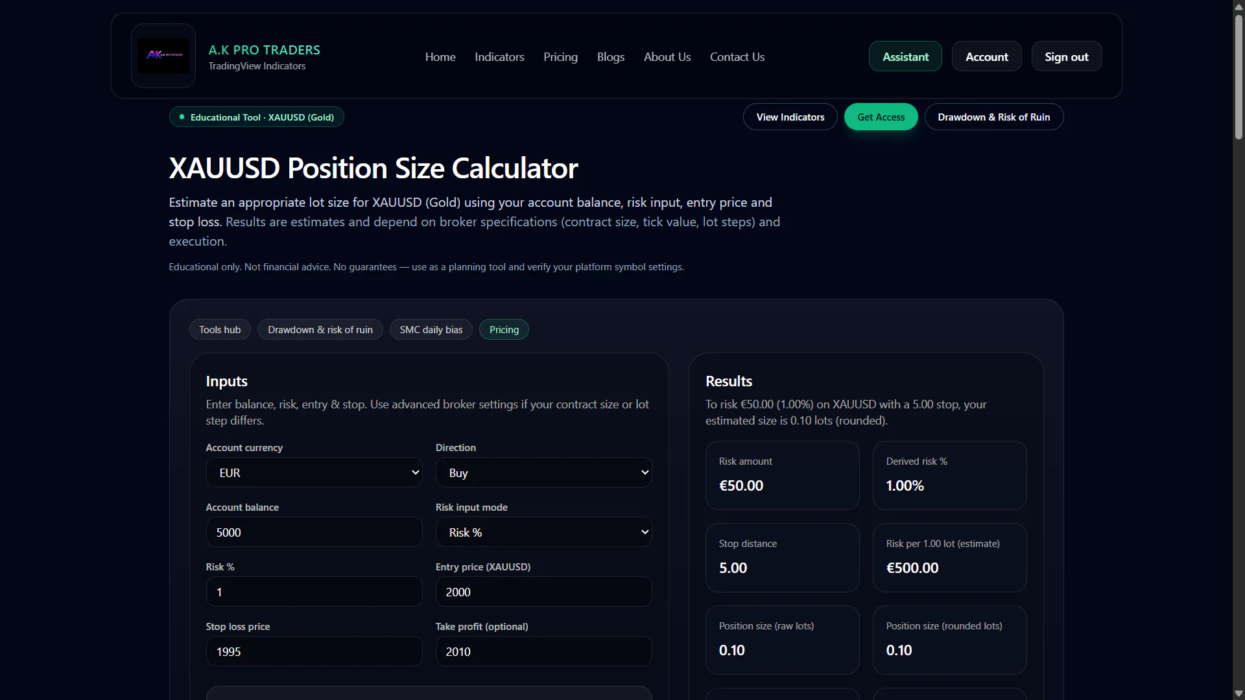Click the XAUUSD Position Size Calculator heading
The width and height of the screenshot is (1245, 700).
pos(373,169)
